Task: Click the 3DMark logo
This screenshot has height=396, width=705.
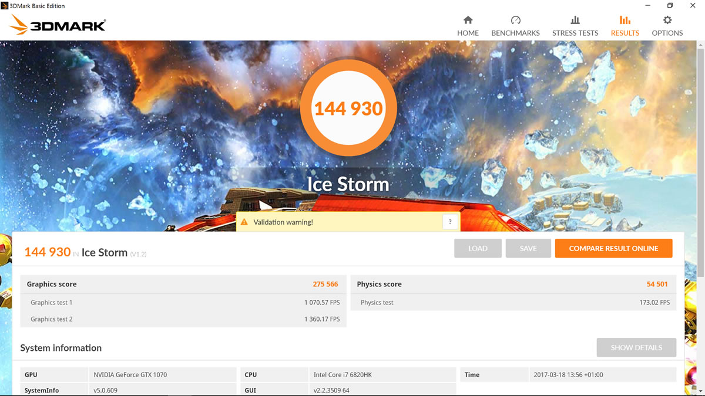Action: click(x=58, y=25)
